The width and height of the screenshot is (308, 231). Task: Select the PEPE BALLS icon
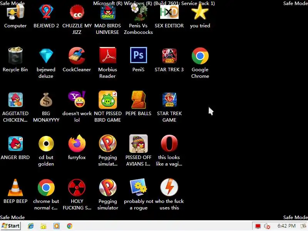click(139, 100)
